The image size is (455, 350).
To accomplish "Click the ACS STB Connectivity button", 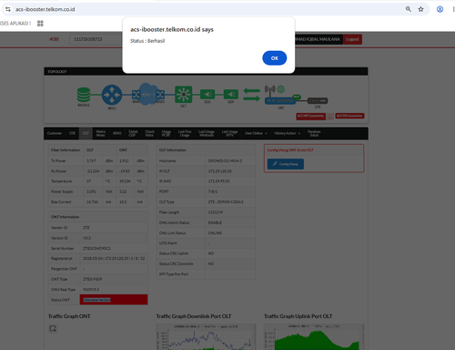I will point(349,116).
